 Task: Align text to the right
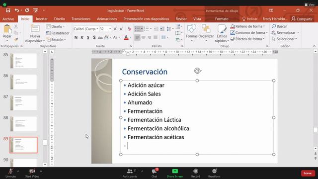tap(150, 37)
